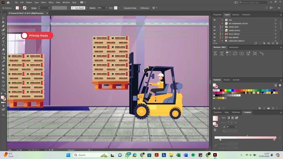The height and width of the screenshot is (159, 283).
Task: Target the SUB layer circle
Action: [276, 20]
